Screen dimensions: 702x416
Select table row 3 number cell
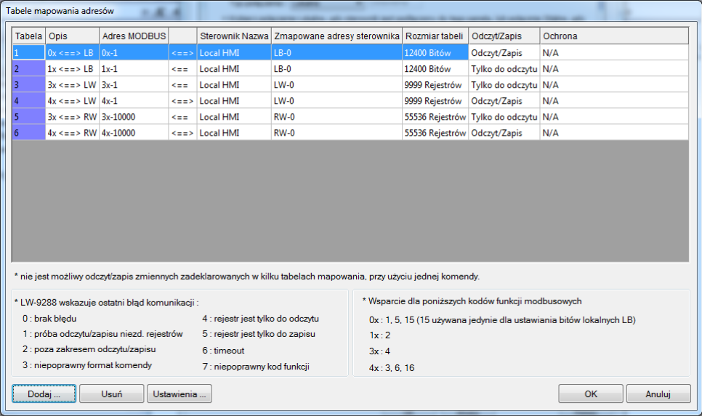tap(28, 85)
